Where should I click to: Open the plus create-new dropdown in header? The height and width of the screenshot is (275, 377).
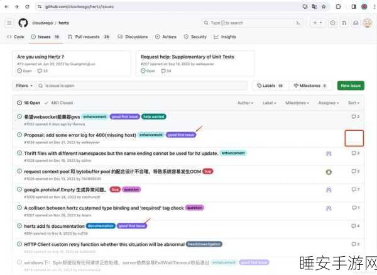pos(317,23)
